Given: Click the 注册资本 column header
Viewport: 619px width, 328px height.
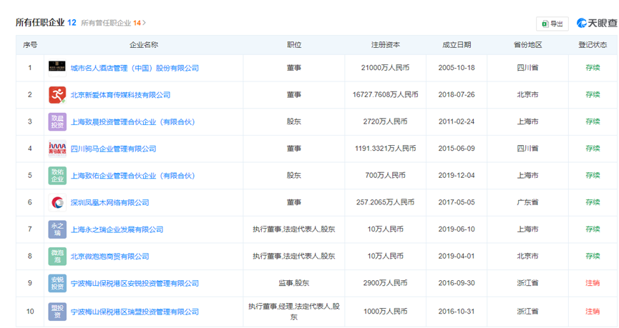Looking at the screenshot, I should [x=385, y=45].
